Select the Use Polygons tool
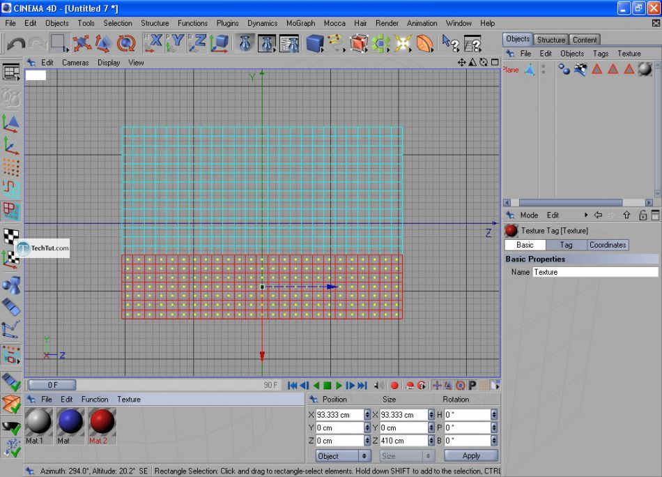 [x=11, y=211]
